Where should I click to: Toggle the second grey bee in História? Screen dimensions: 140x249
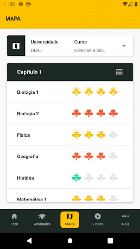[x=89, y=177]
